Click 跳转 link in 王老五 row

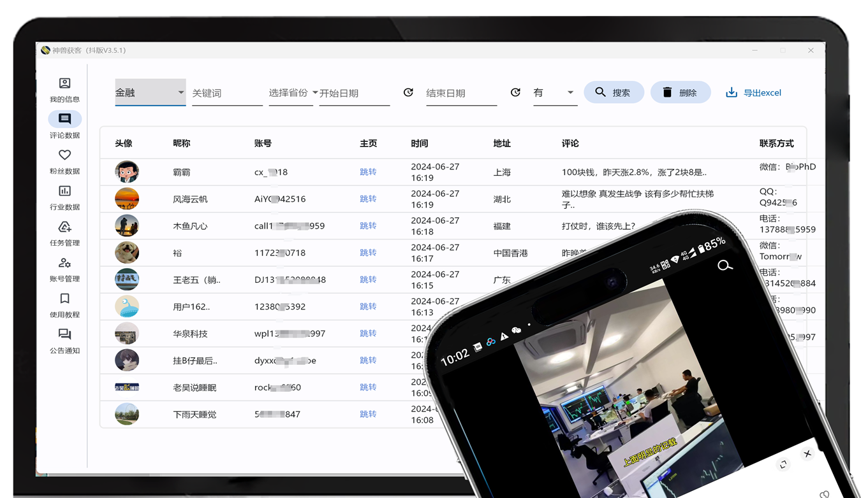point(368,279)
